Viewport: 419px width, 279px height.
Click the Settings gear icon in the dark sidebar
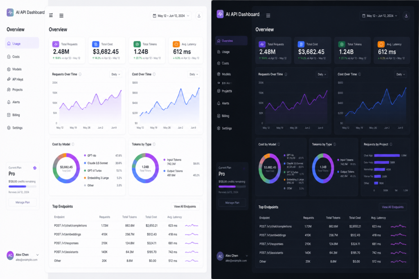219,128
